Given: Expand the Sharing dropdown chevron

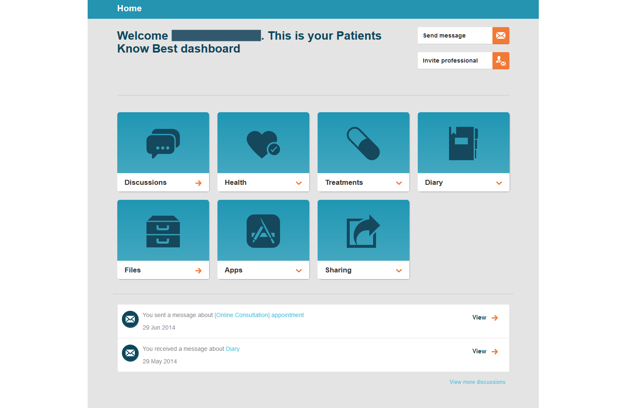Looking at the screenshot, I should [x=399, y=270].
